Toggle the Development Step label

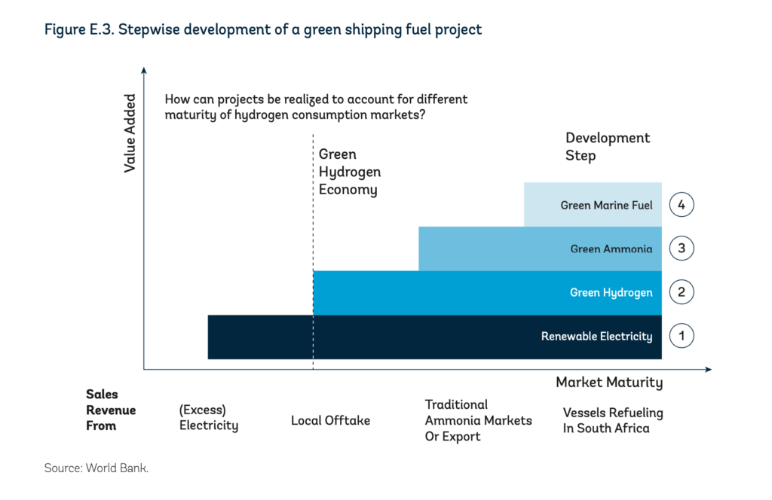click(608, 147)
